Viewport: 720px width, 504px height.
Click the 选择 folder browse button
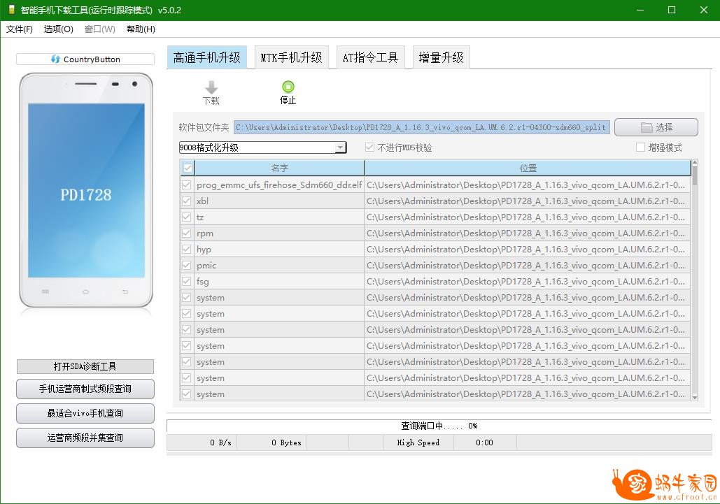pos(656,127)
